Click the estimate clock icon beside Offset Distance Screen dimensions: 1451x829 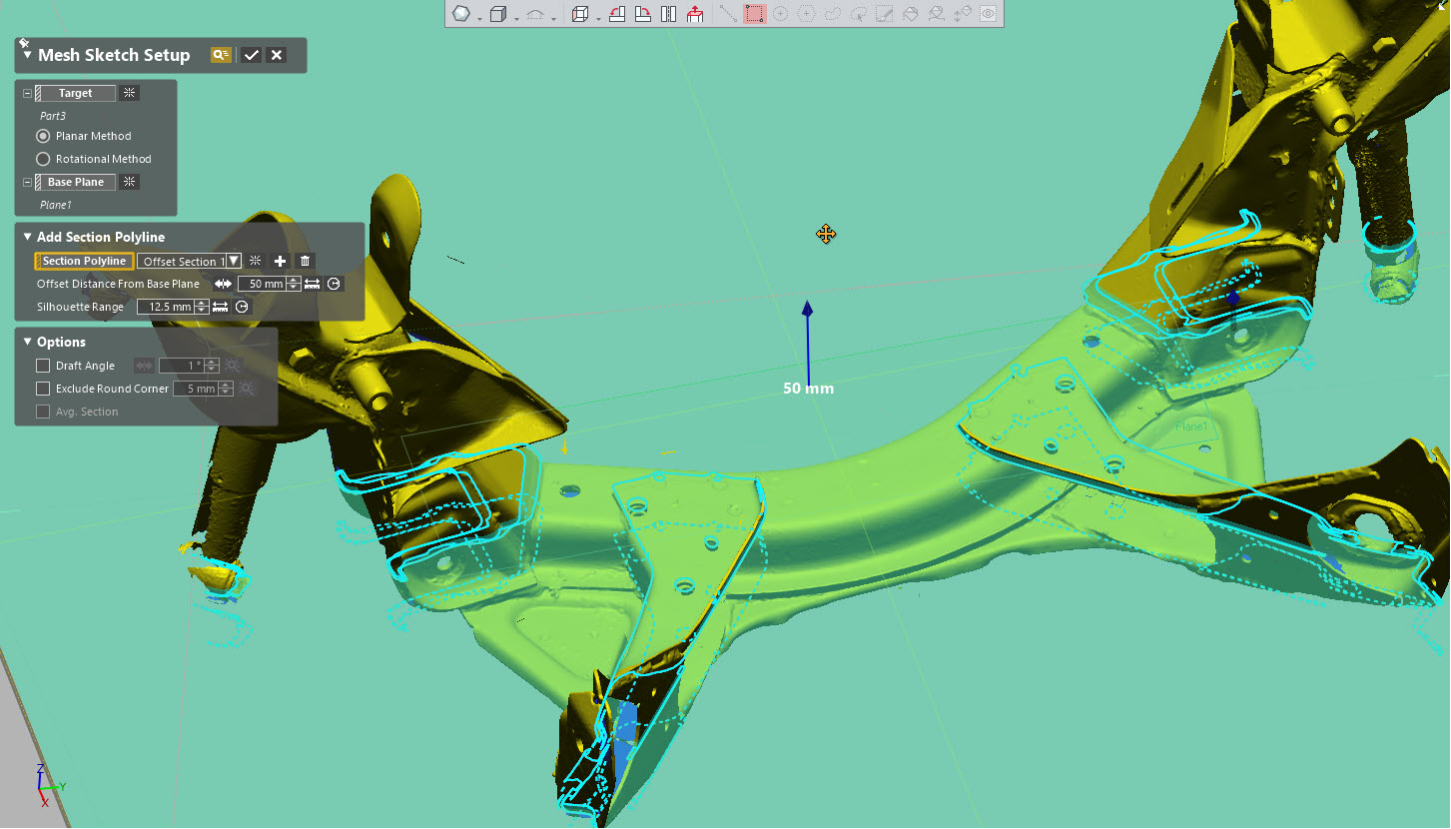point(335,284)
